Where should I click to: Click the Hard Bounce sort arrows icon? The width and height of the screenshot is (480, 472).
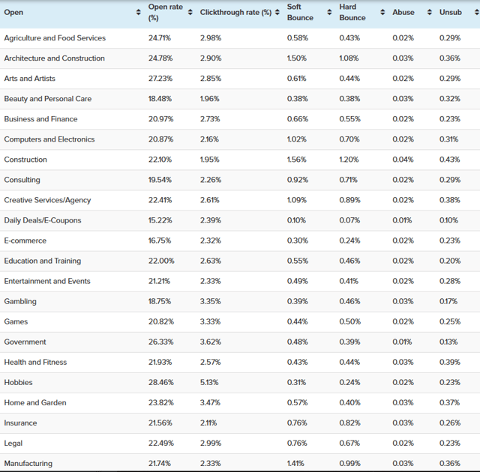click(x=382, y=13)
